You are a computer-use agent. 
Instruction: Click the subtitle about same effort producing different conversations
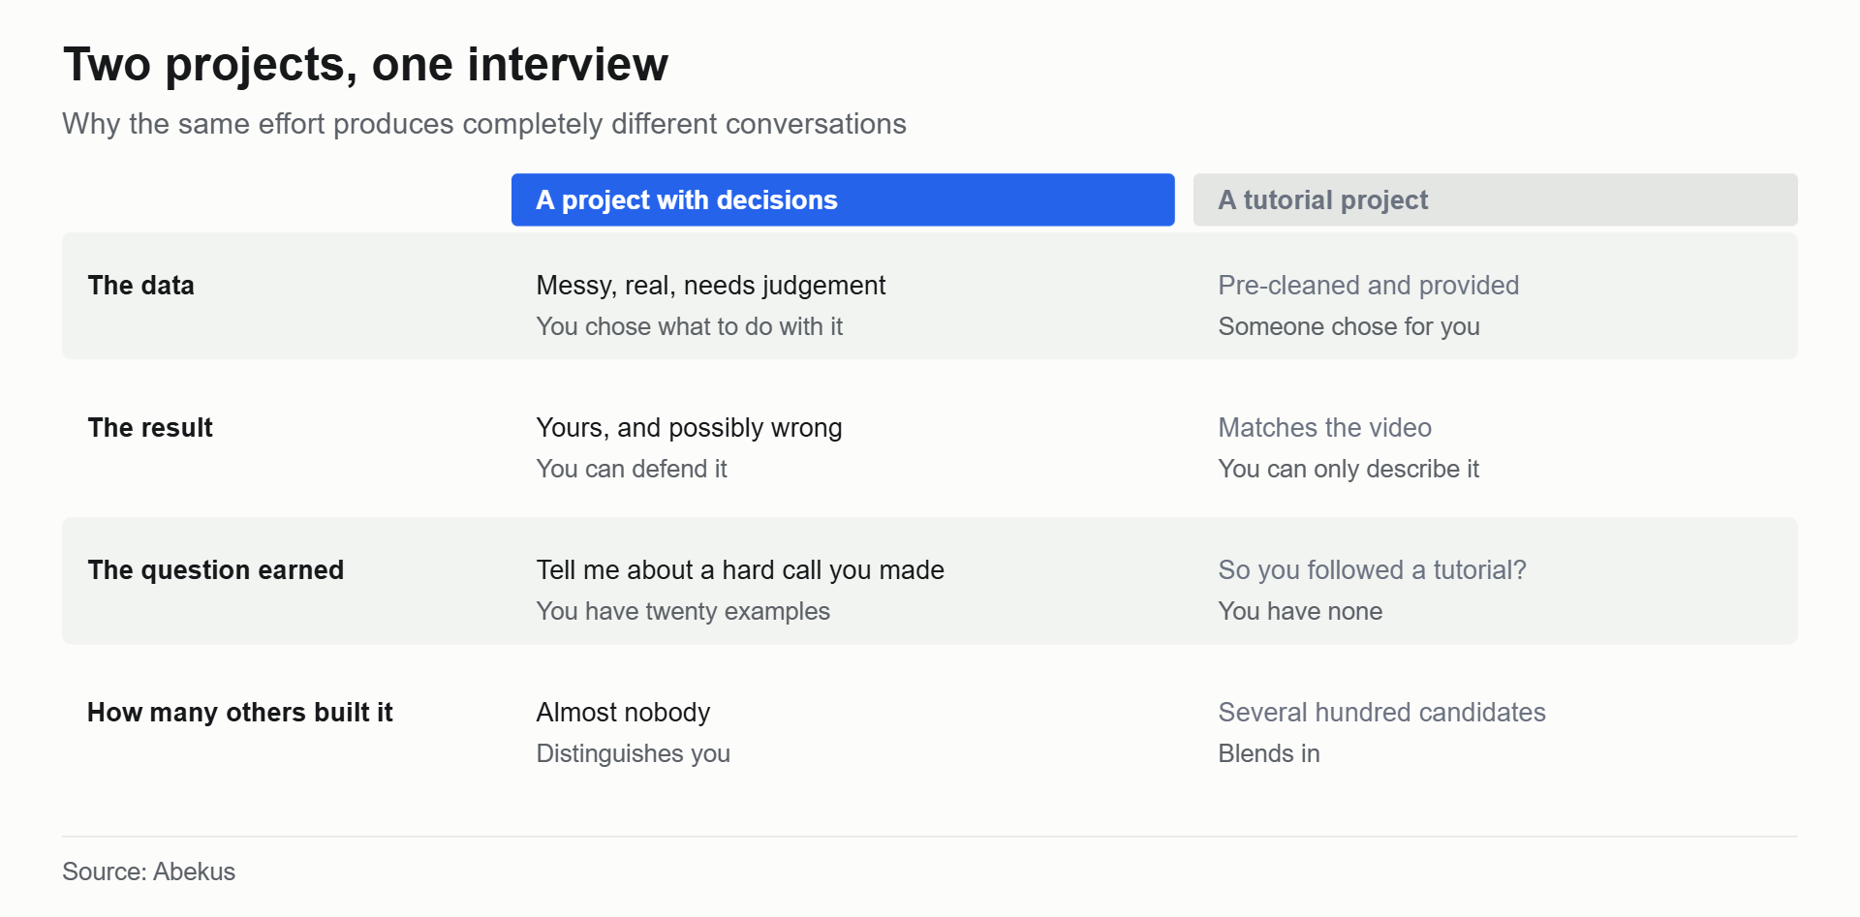(484, 124)
